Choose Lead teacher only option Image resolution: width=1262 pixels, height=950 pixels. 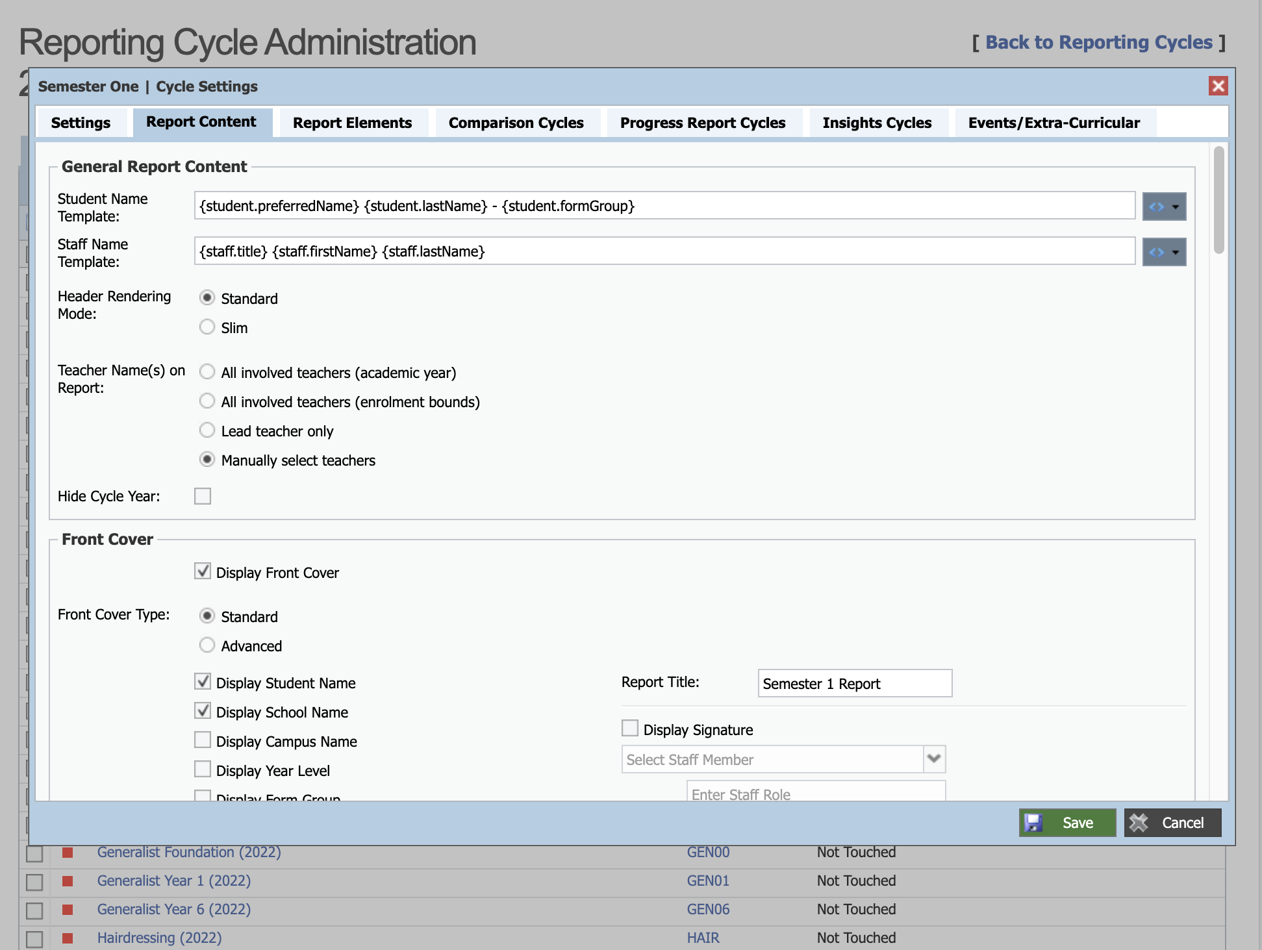coord(207,430)
